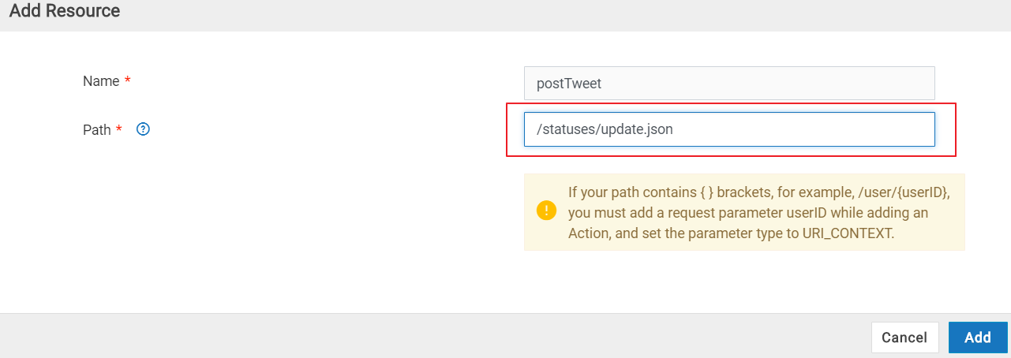Click the Cancel button
Image resolution: width=1011 pixels, height=358 pixels.
pos(904,337)
